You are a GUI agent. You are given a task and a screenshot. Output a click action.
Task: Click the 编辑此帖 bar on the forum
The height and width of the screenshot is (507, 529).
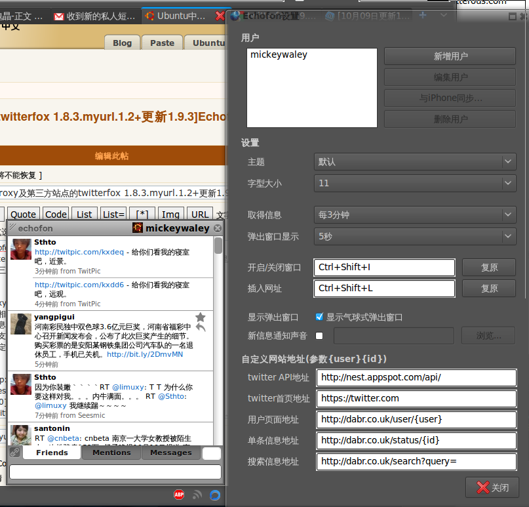click(x=112, y=155)
